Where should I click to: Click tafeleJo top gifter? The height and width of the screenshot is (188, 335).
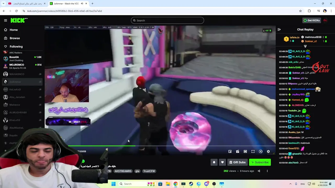(x=294, y=37)
